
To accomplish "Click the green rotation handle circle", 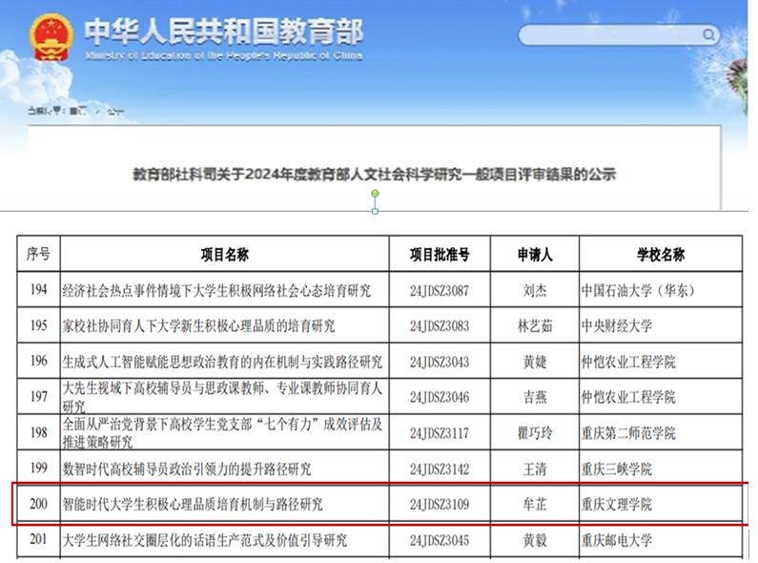I will click(375, 194).
